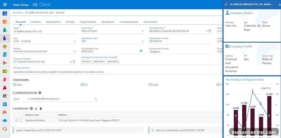Expand the Company Secretary dropdown
Viewport: 281px width, 138px height.
click(71, 62)
